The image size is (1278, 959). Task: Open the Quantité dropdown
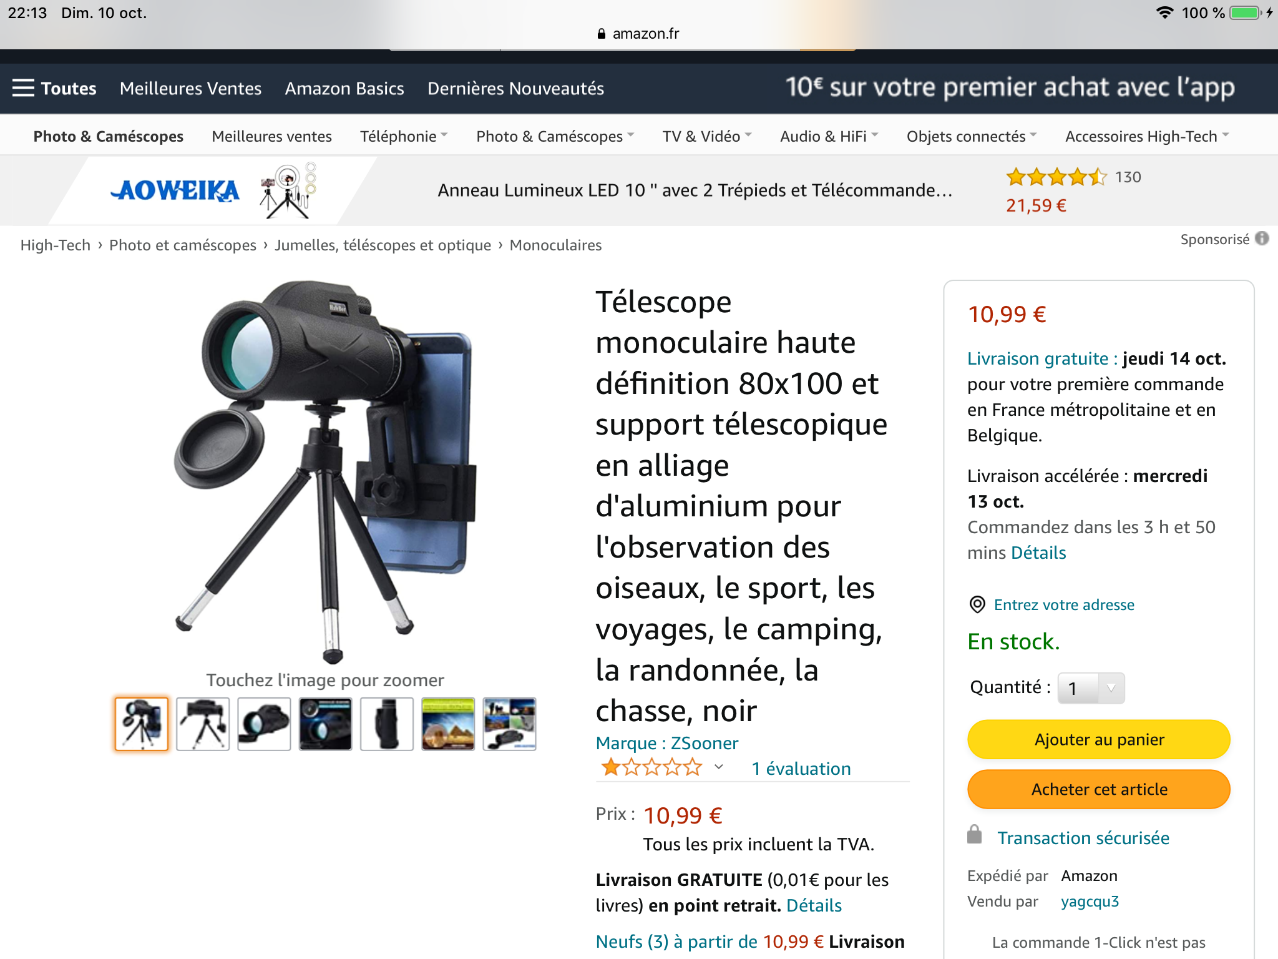click(1091, 688)
